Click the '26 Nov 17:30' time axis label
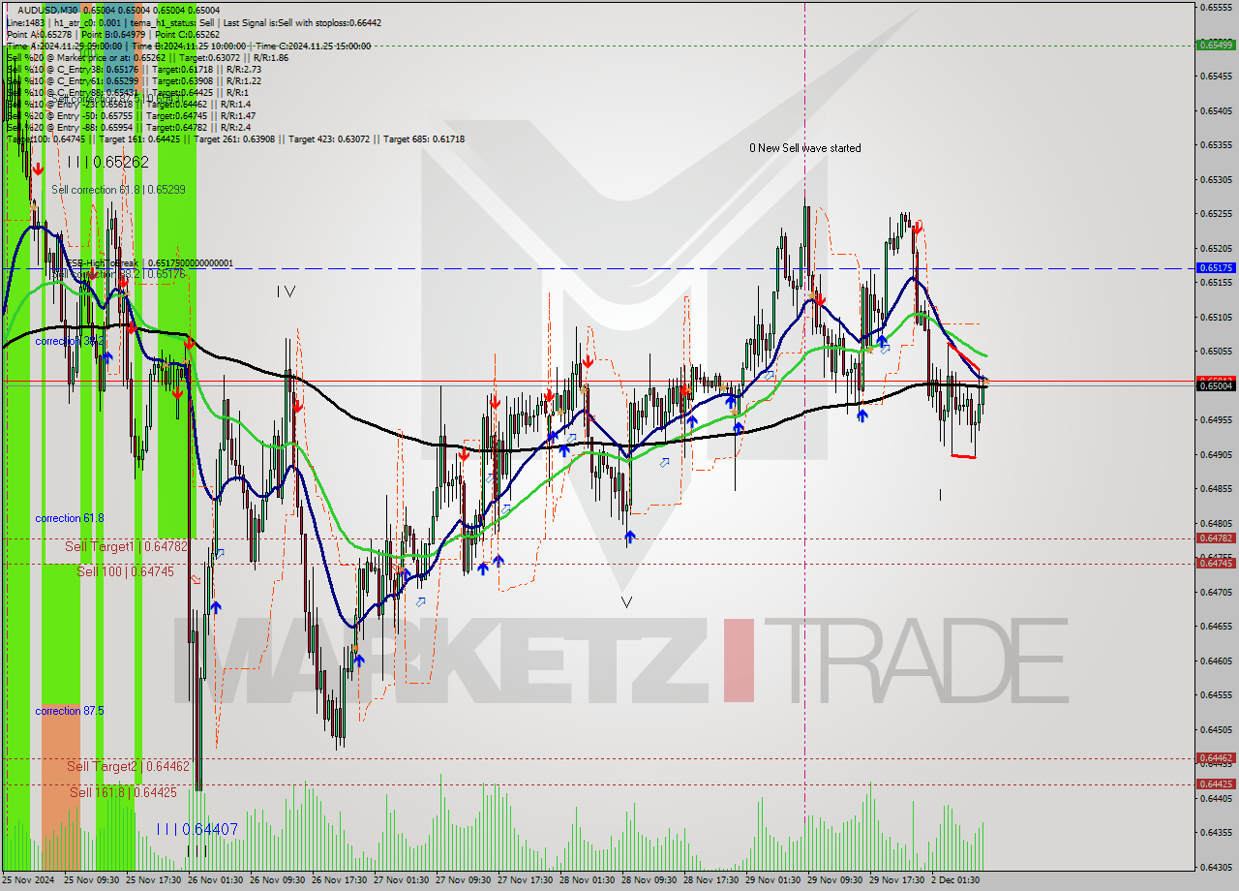Viewport: 1239px width, 891px height. 340,880
